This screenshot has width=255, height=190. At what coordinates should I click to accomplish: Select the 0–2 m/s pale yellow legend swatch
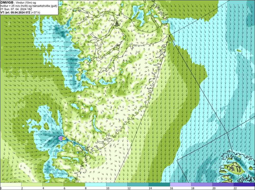tap(10, 184)
